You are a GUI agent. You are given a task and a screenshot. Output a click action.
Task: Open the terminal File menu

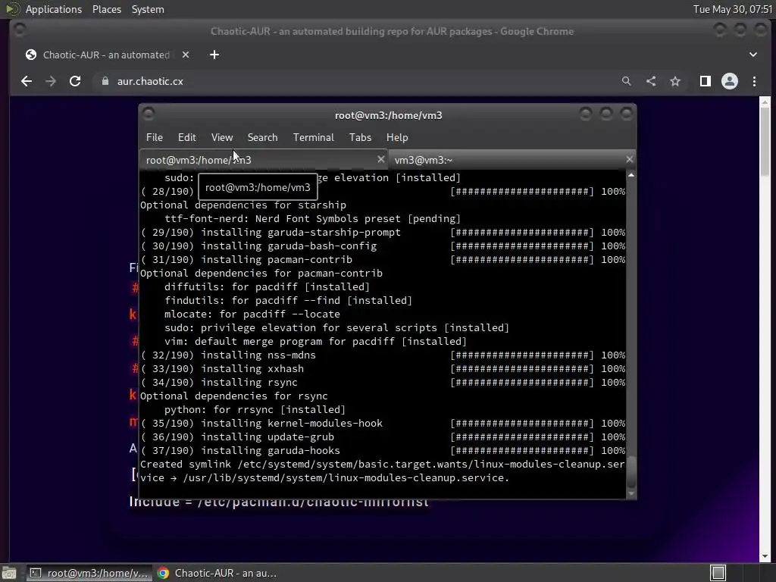click(x=155, y=138)
